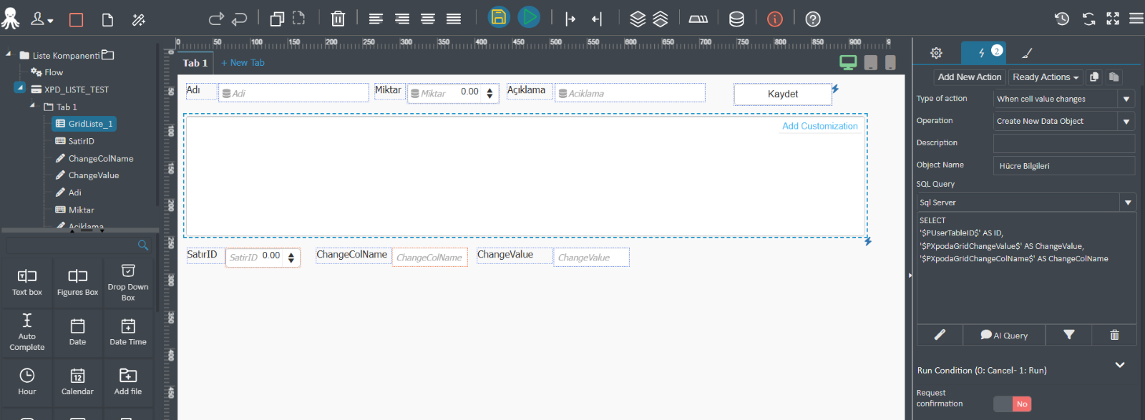
Task: Click the refresh sync icon
Action: pyautogui.click(x=1088, y=19)
